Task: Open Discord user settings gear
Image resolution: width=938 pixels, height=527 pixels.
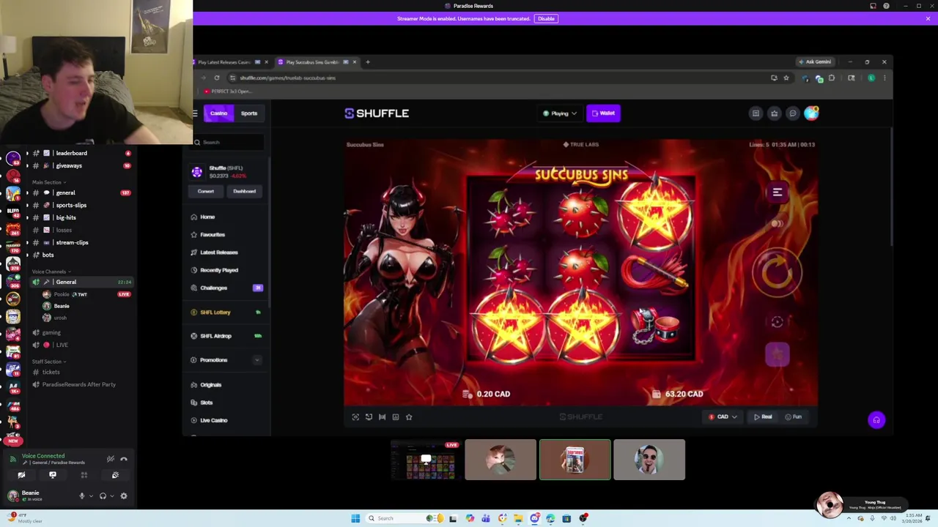Action: click(124, 496)
